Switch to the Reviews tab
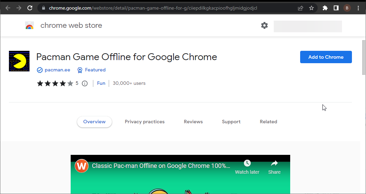The height and width of the screenshot is (194, 366). tap(193, 122)
